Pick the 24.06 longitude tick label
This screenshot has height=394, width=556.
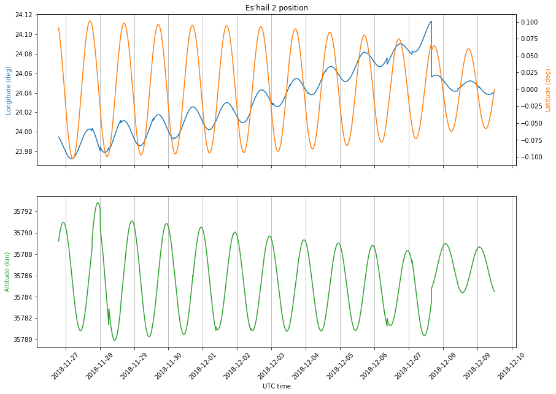pos(24,74)
